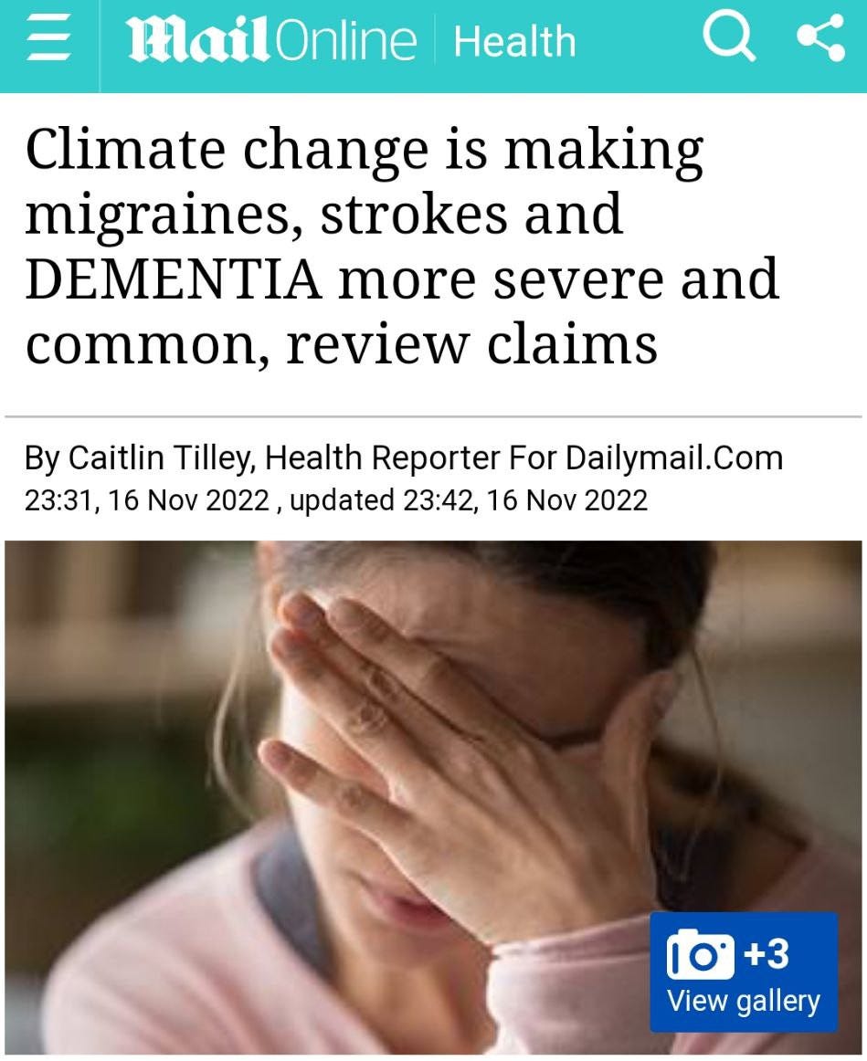Open author Caitlin Tilley's profile
The height and width of the screenshot is (1061, 867).
click(161, 457)
